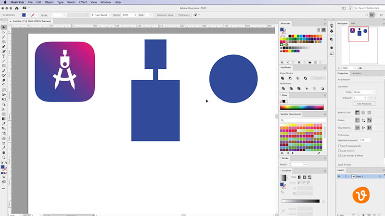Click the Minus Back pathfinder icon
Image resolution: width=385 pixels, height=216 pixels.
click(322, 89)
